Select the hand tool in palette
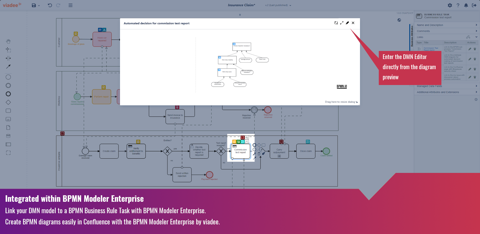Screen dimensions: 480x234 (8, 41)
